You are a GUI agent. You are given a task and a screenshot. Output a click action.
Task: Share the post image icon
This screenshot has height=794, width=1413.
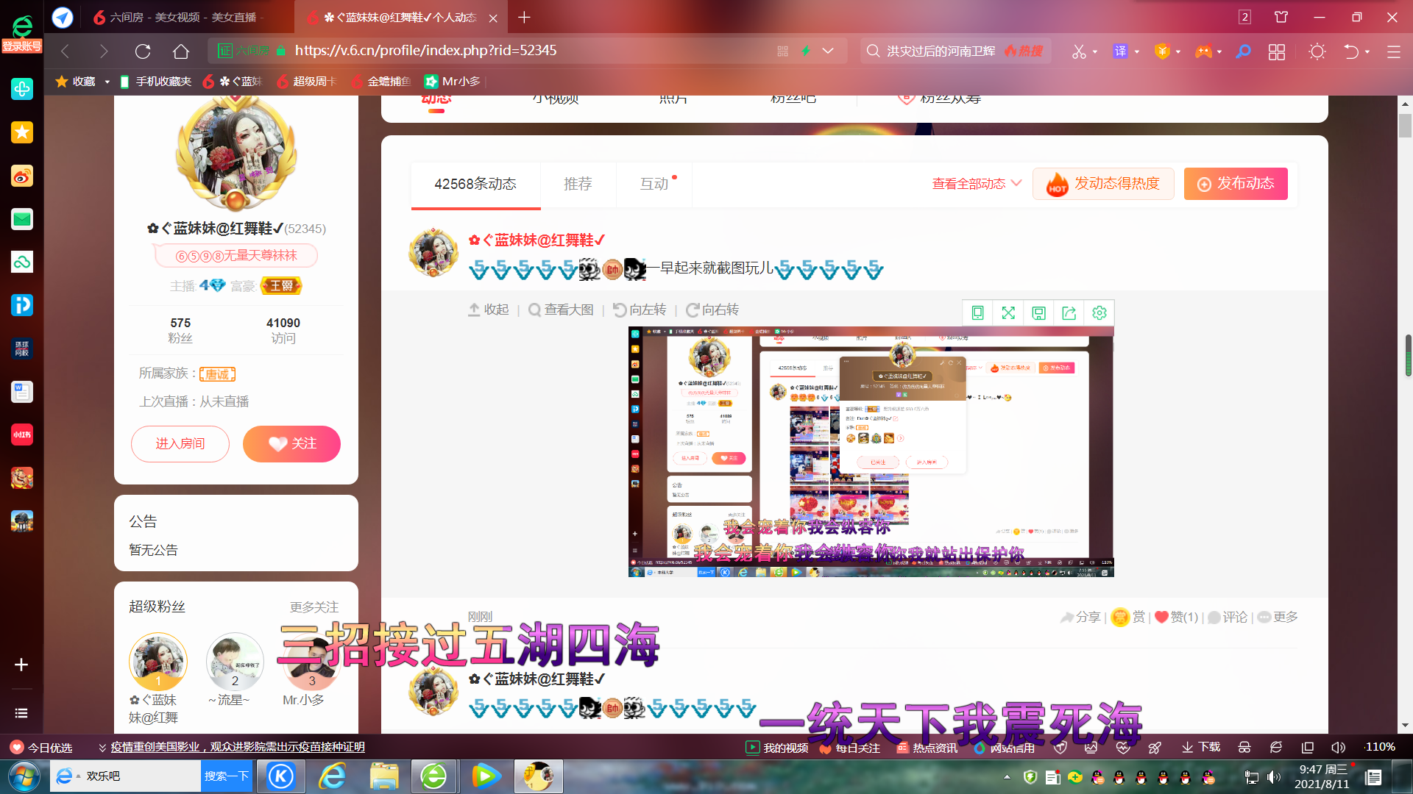pyautogui.click(x=1069, y=313)
